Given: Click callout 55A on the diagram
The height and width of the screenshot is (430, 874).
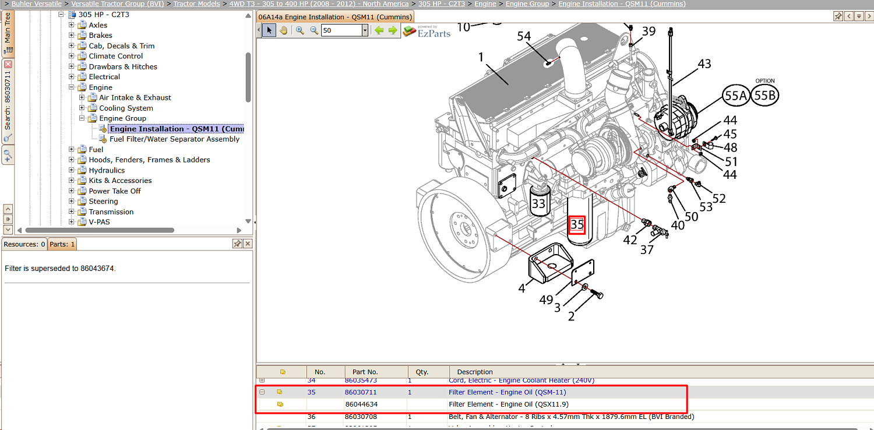Looking at the screenshot, I should tap(735, 96).
